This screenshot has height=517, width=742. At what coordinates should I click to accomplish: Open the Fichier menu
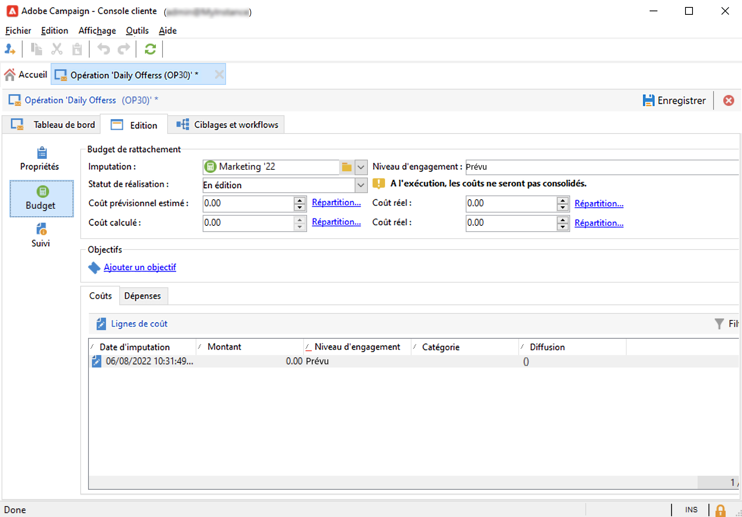18,31
